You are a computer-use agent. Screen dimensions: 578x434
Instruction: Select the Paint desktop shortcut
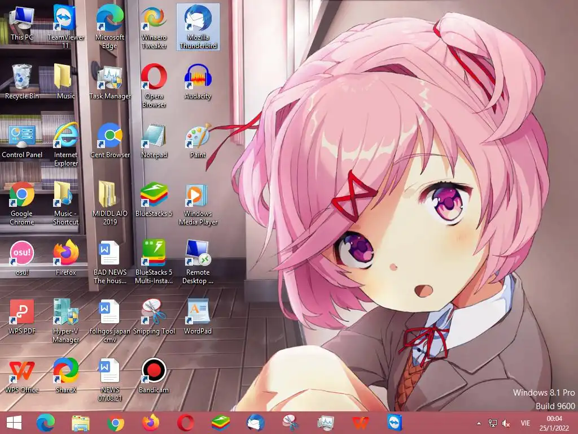tap(198, 141)
